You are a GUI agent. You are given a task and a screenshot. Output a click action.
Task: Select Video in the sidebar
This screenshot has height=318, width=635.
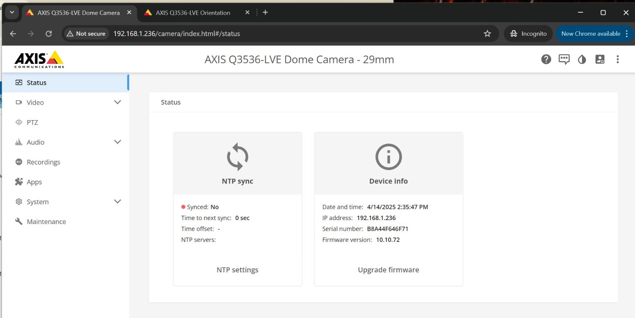[x=65, y=102]
